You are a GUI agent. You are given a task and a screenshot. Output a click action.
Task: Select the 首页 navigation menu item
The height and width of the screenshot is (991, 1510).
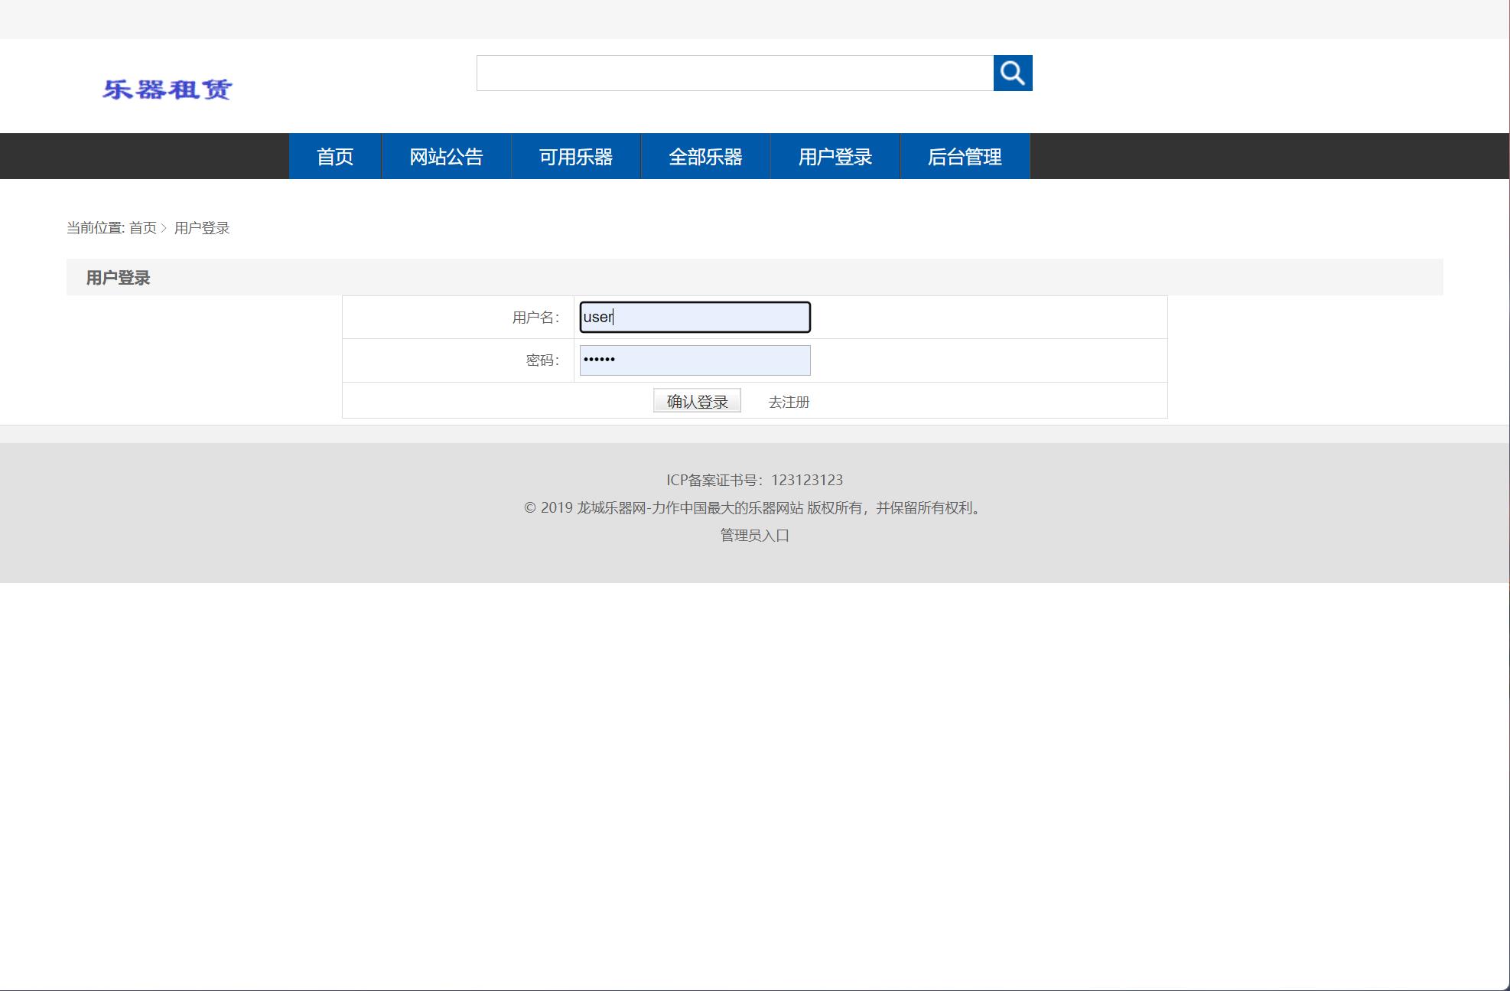click(334, 156)
